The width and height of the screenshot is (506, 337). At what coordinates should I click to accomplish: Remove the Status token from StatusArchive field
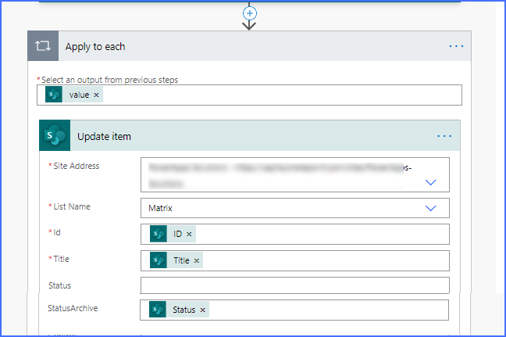(x=203, y=310)
